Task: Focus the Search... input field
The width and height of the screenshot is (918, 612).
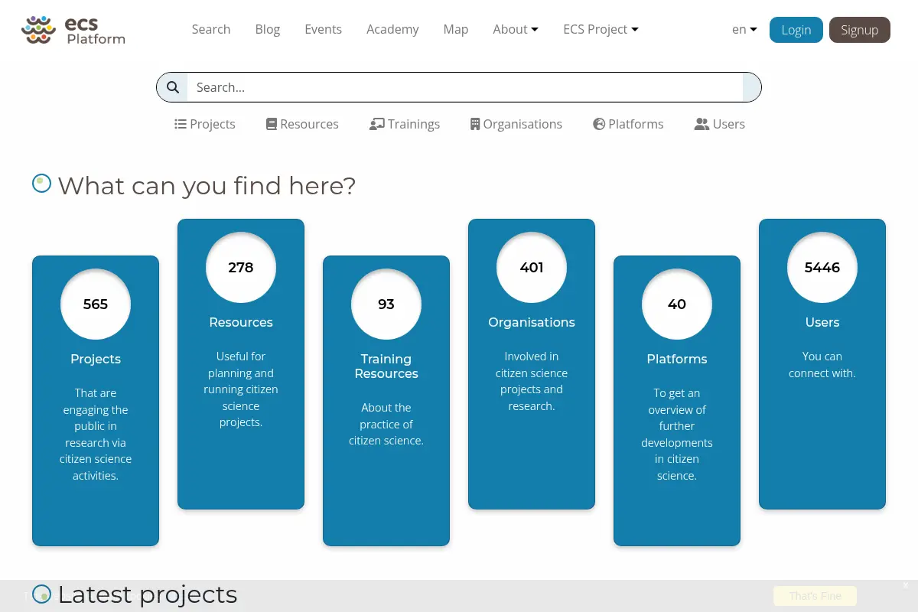Action: [x=465, y=87]
